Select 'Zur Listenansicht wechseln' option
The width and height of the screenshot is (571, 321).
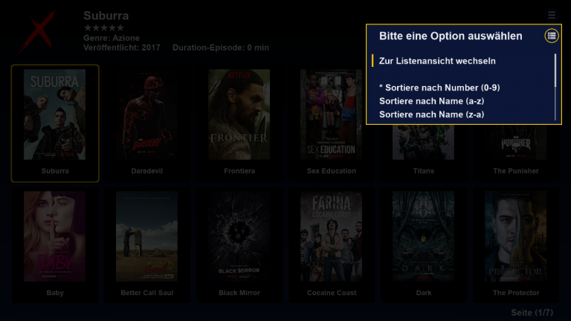(437, 61)
